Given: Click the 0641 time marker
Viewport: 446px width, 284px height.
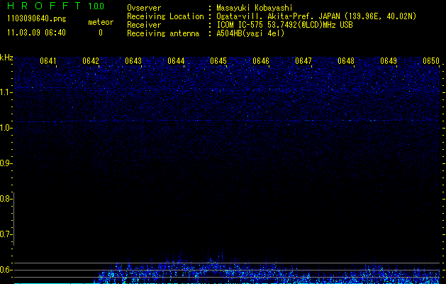Looking at the screenshot, I should tap(48, 61).
